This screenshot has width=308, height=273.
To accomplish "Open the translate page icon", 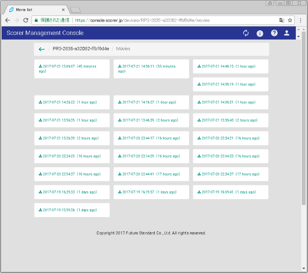I will tap(282, 20).
